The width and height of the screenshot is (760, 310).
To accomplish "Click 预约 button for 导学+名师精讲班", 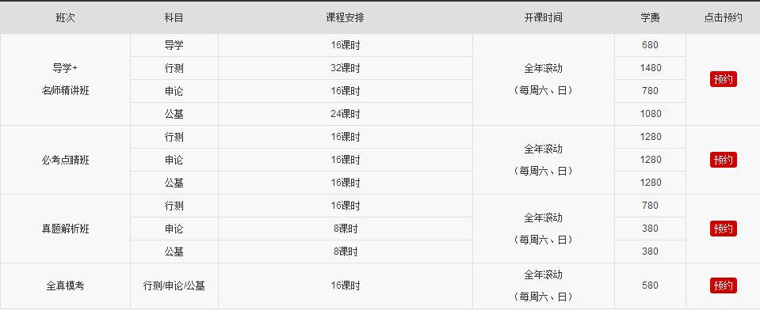I will pyautogui.click(x=724, y=79).
